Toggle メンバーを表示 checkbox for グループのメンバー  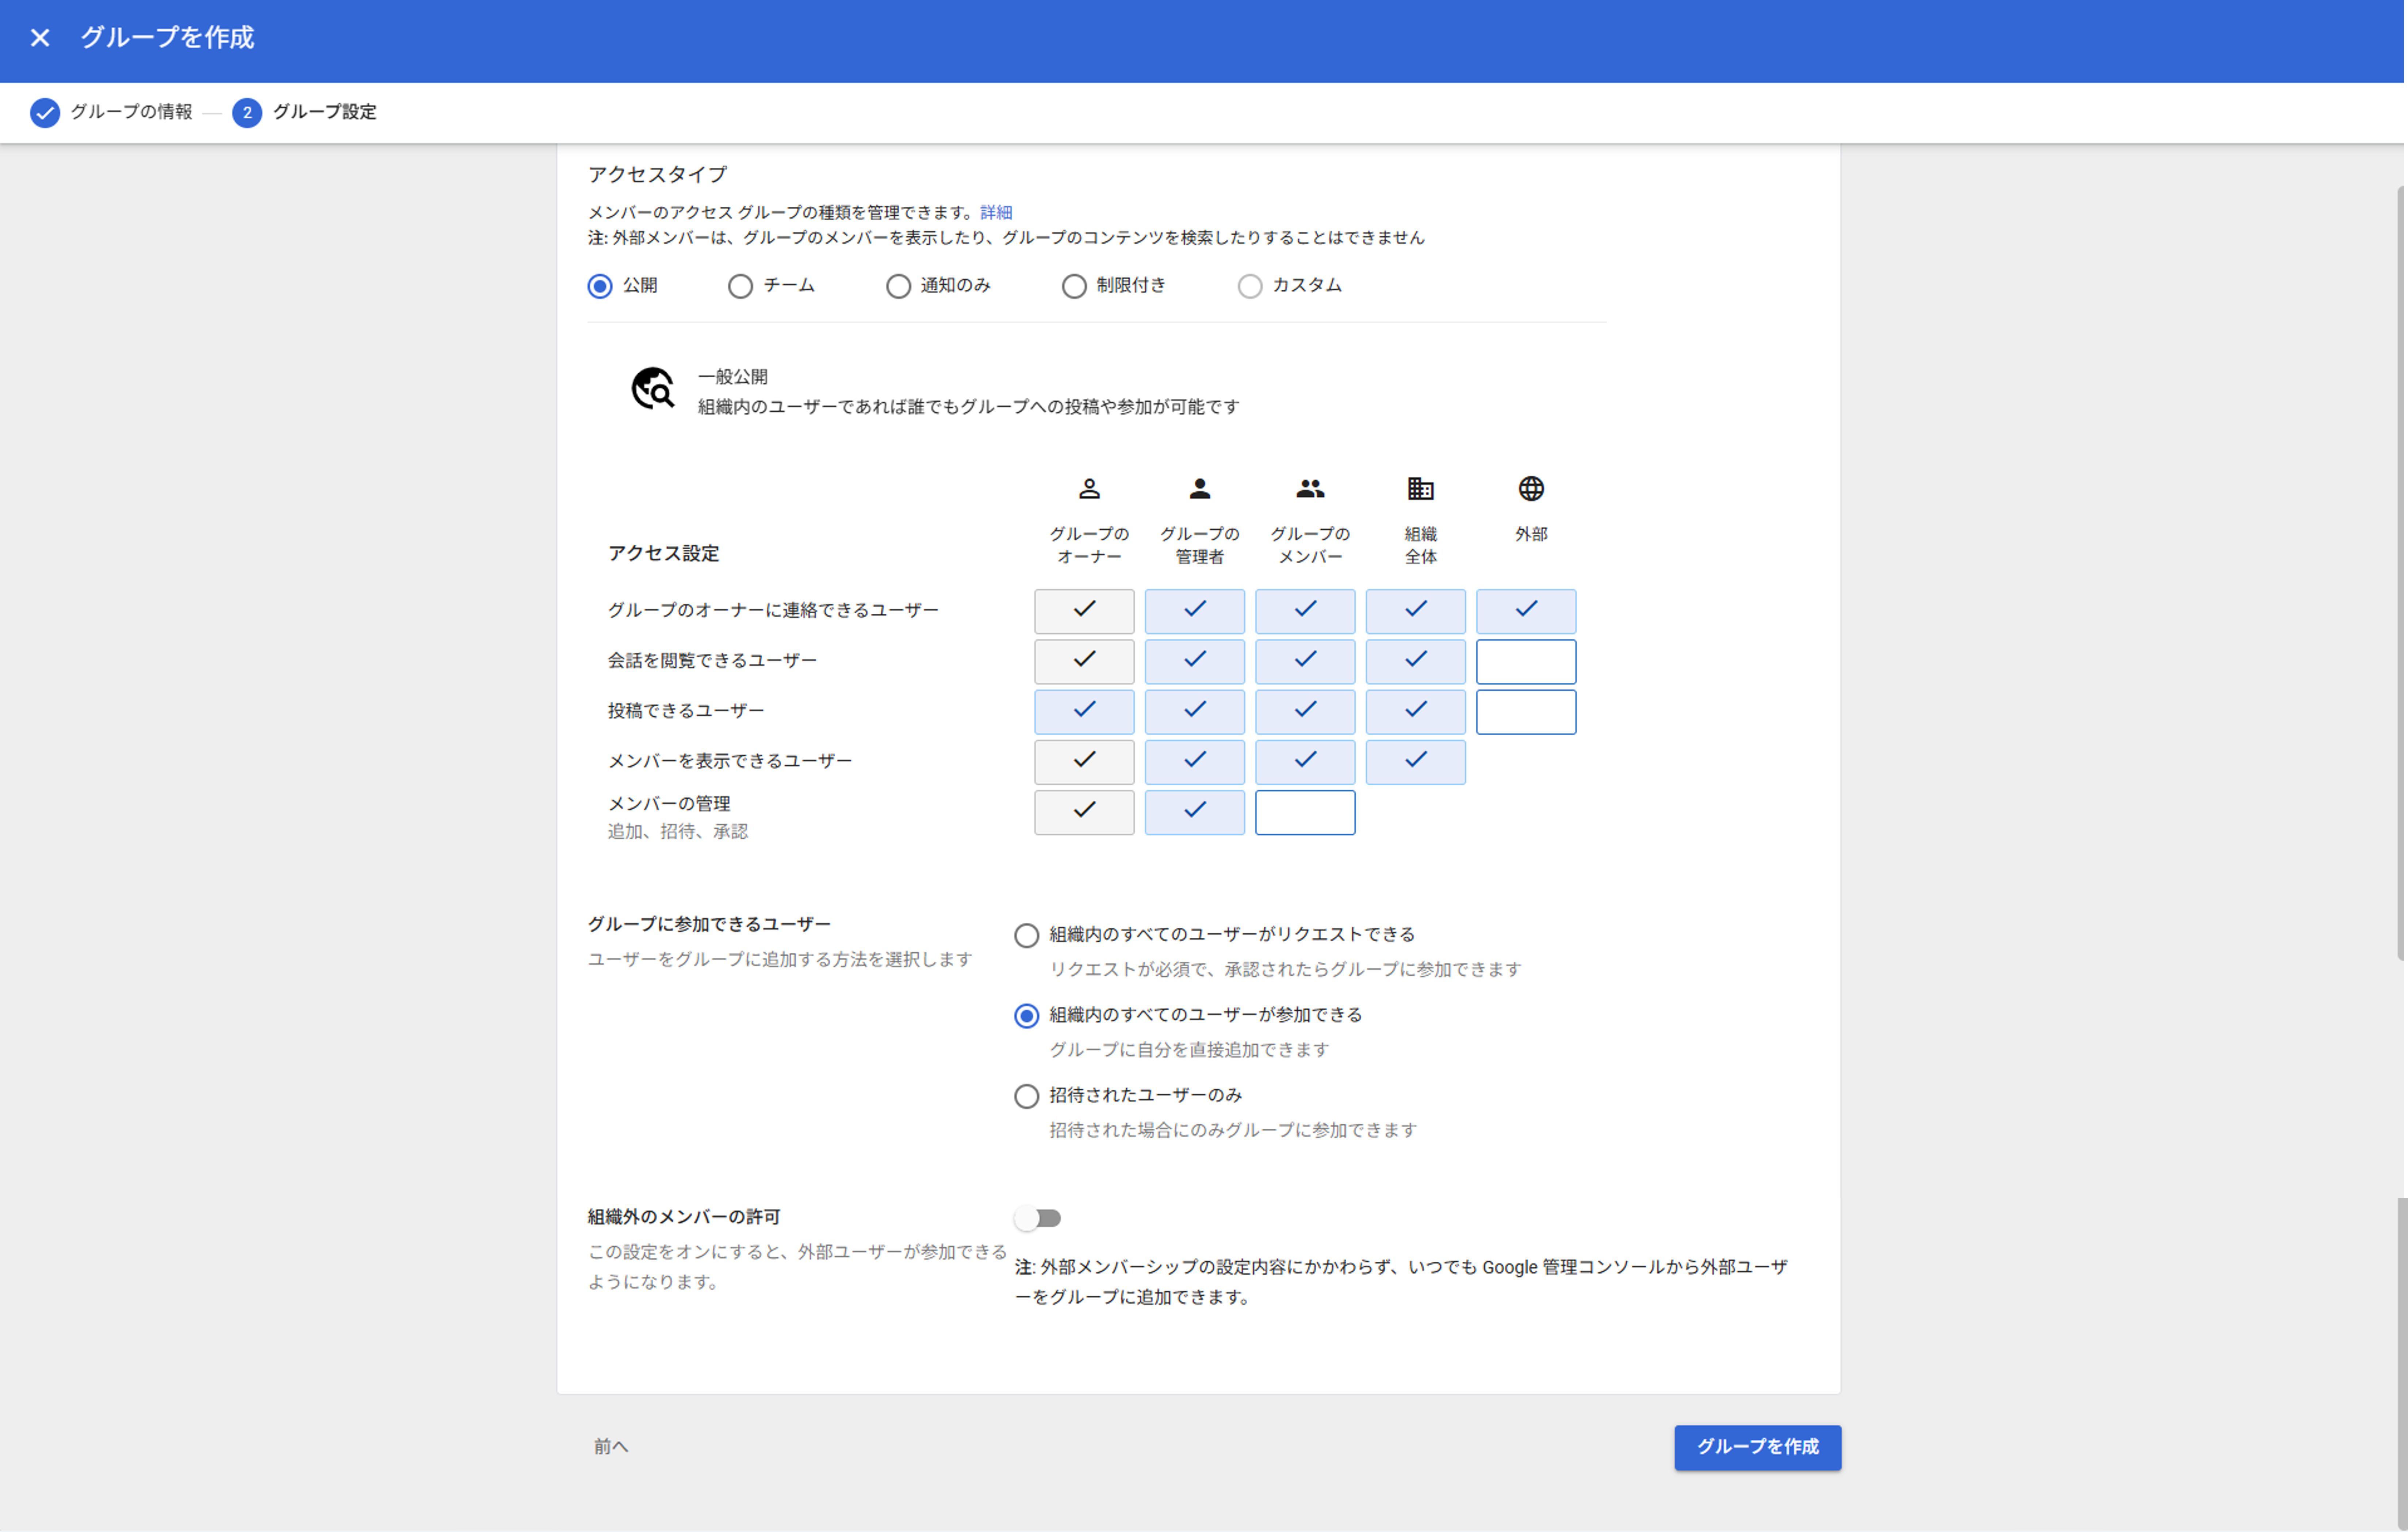click(1305, 762)
